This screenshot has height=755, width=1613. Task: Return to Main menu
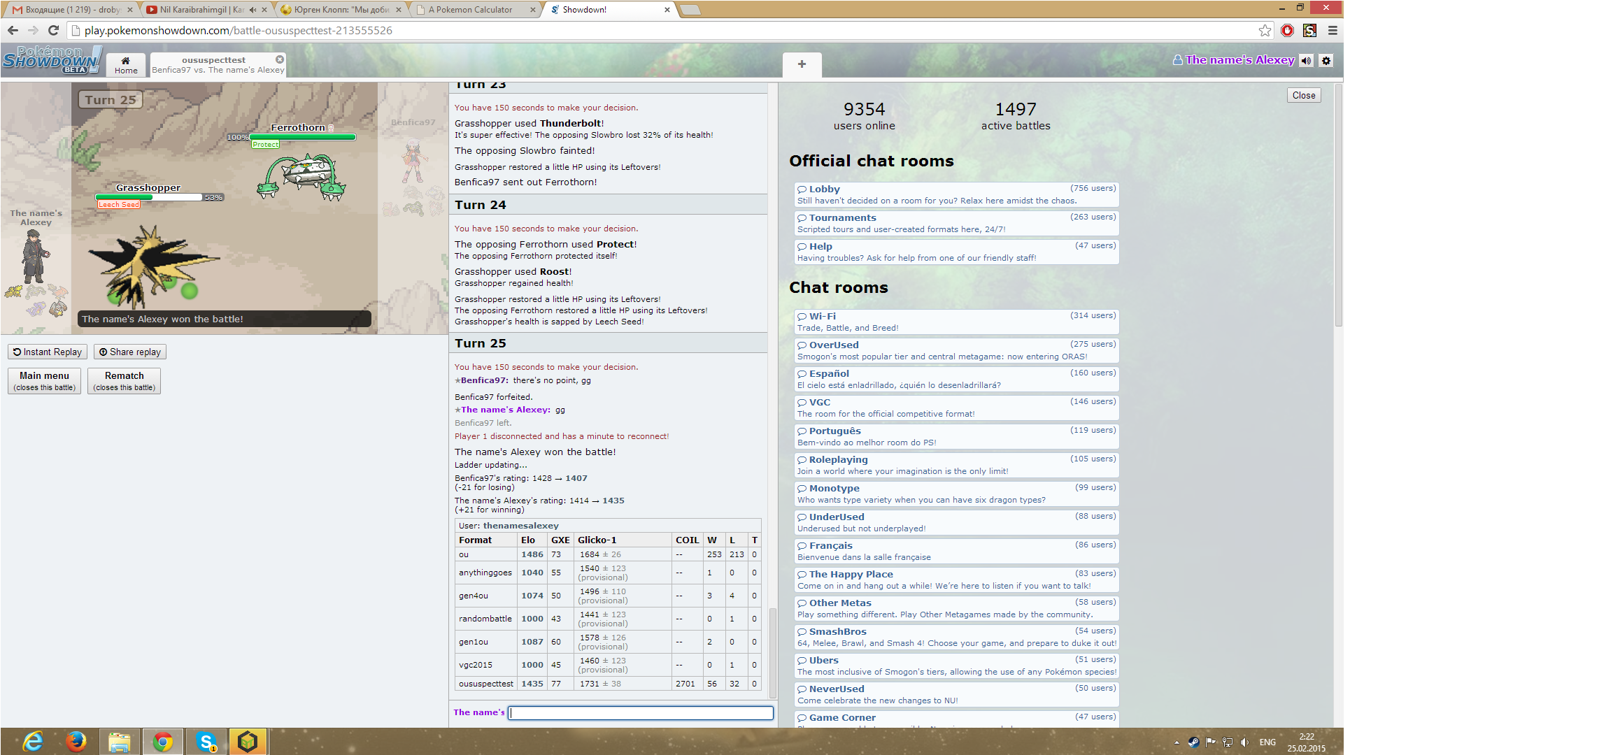pos(44,381)
